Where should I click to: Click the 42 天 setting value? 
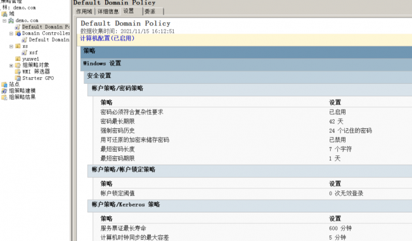click(x=336, y=121)
